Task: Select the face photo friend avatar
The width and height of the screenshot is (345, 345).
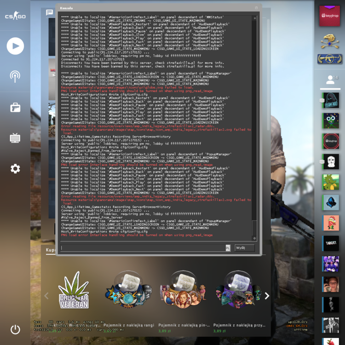Action: (330, 284)
